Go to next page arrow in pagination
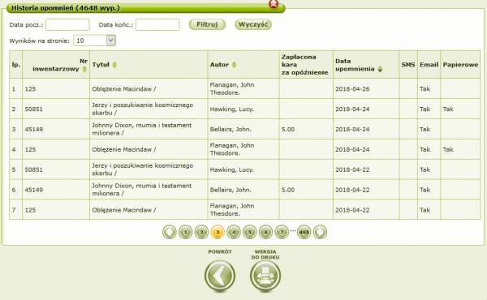Viewport: 487px width, 300px height. 320,232
